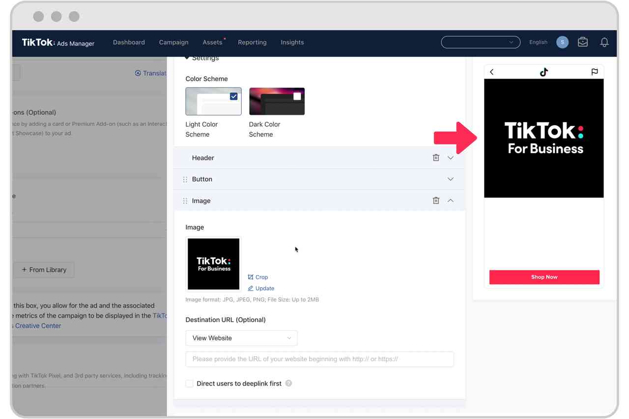The width and height of the screenshot is (629, 419).
Task: Click the Image section row label
Action: [x=201, y=201]
